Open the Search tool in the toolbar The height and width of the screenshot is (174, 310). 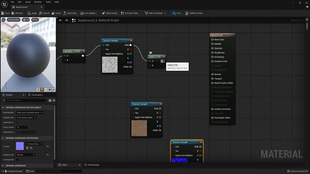tap(44, 13)
